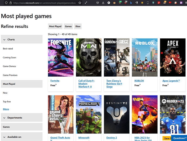Click the 'Most played games' heading
Image resolution: width=187 pixels, height=141 pixels.
coord(26,16)
